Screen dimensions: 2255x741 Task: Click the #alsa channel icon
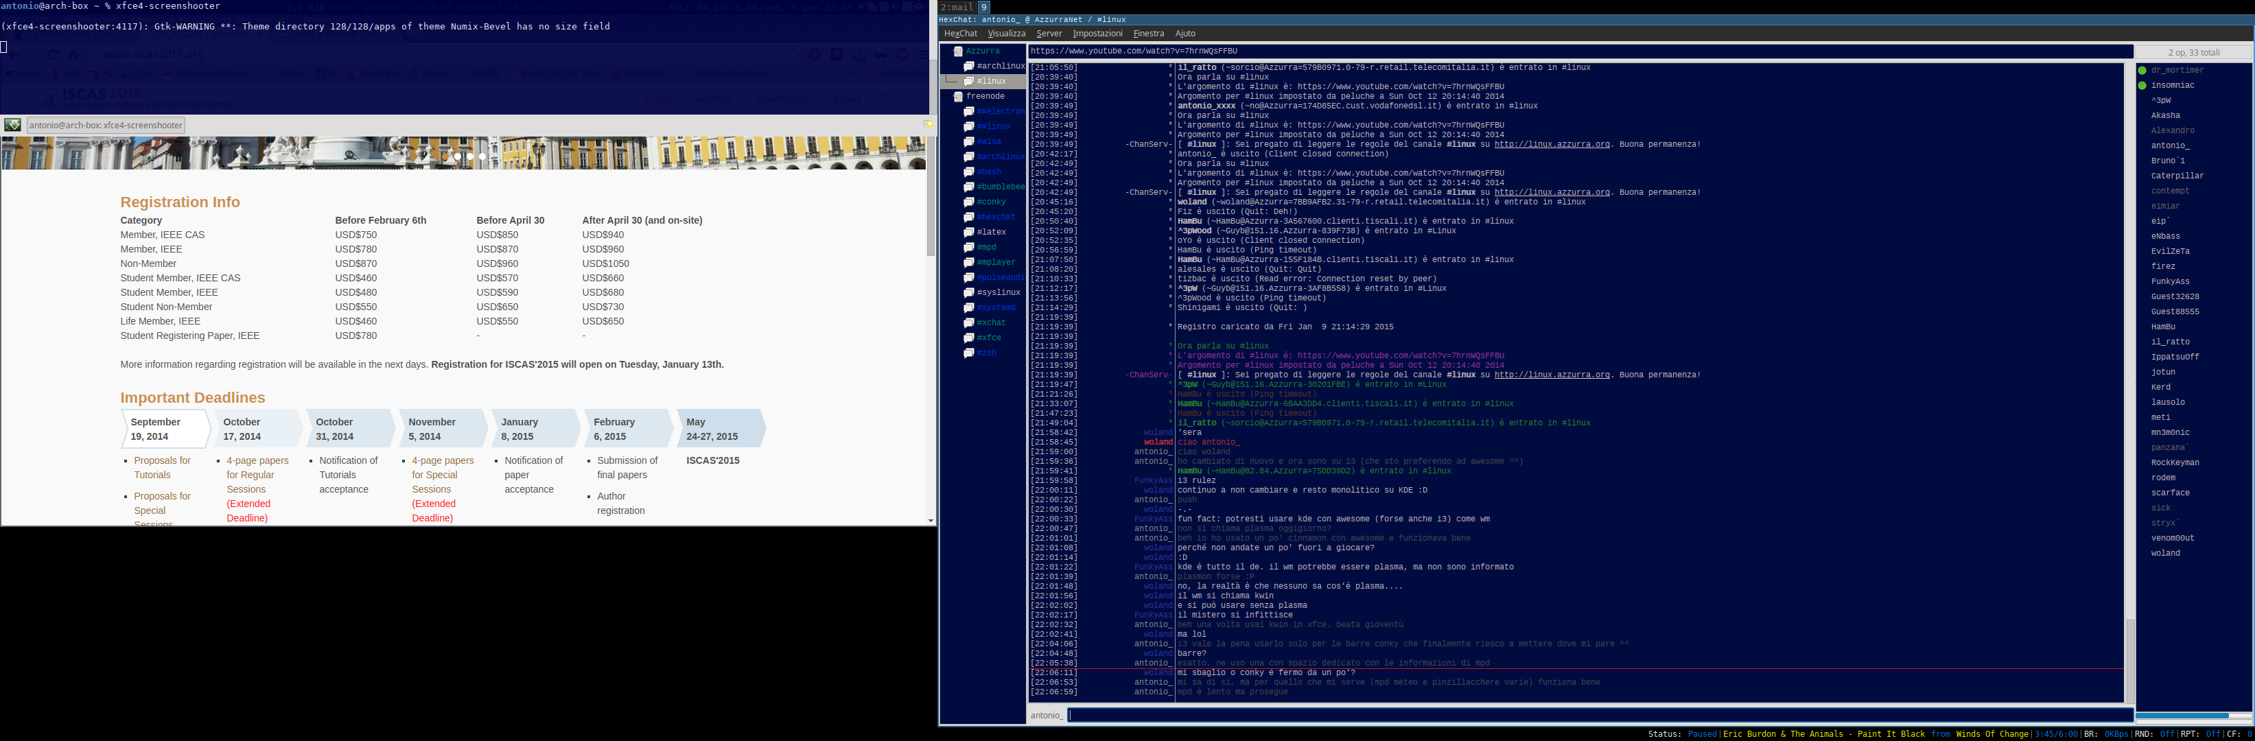pos(969,142)
